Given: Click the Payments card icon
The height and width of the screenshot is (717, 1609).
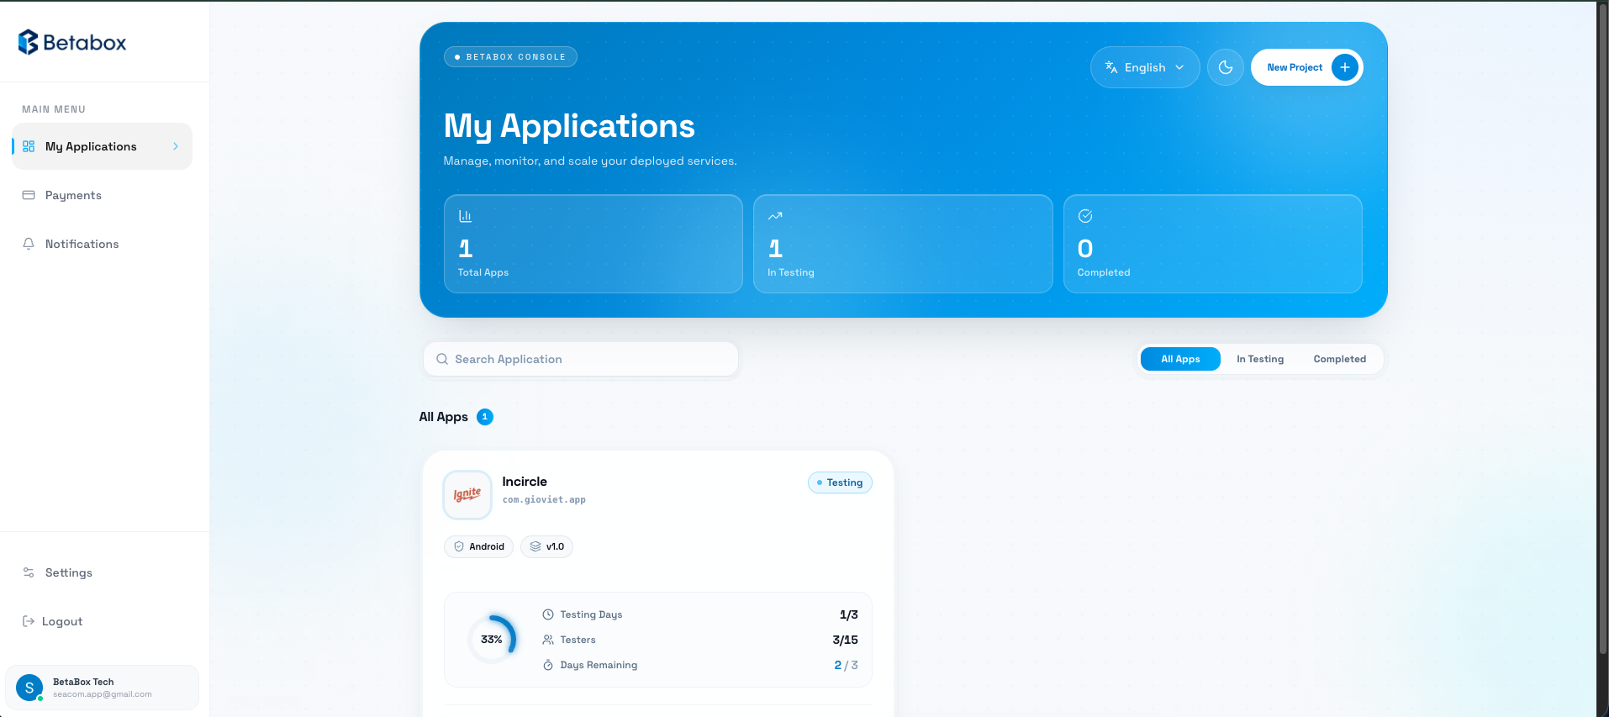Looking at the screenshot, I should 29,195.
